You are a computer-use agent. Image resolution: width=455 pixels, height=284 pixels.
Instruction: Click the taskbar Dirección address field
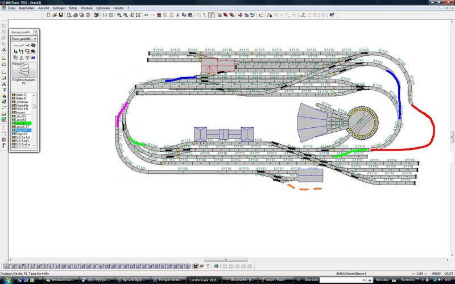coord(342,280)
